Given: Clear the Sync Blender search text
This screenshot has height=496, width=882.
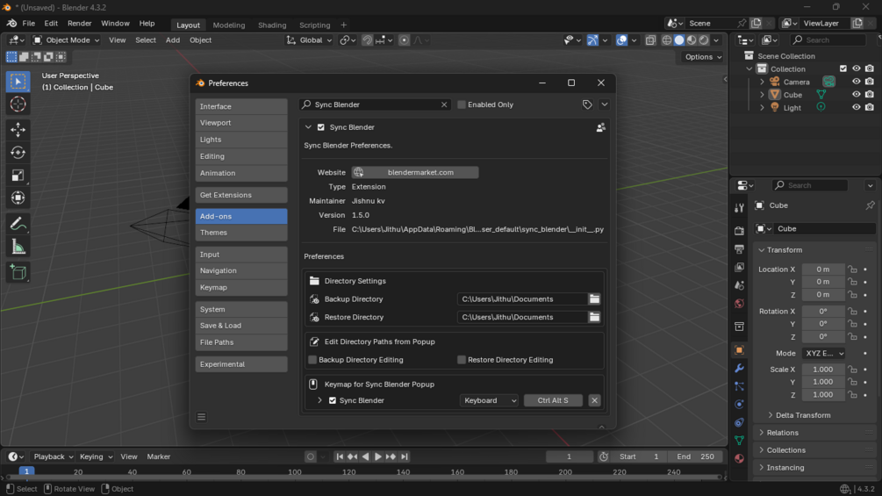Looking at the screenshot, I should 444,104.
